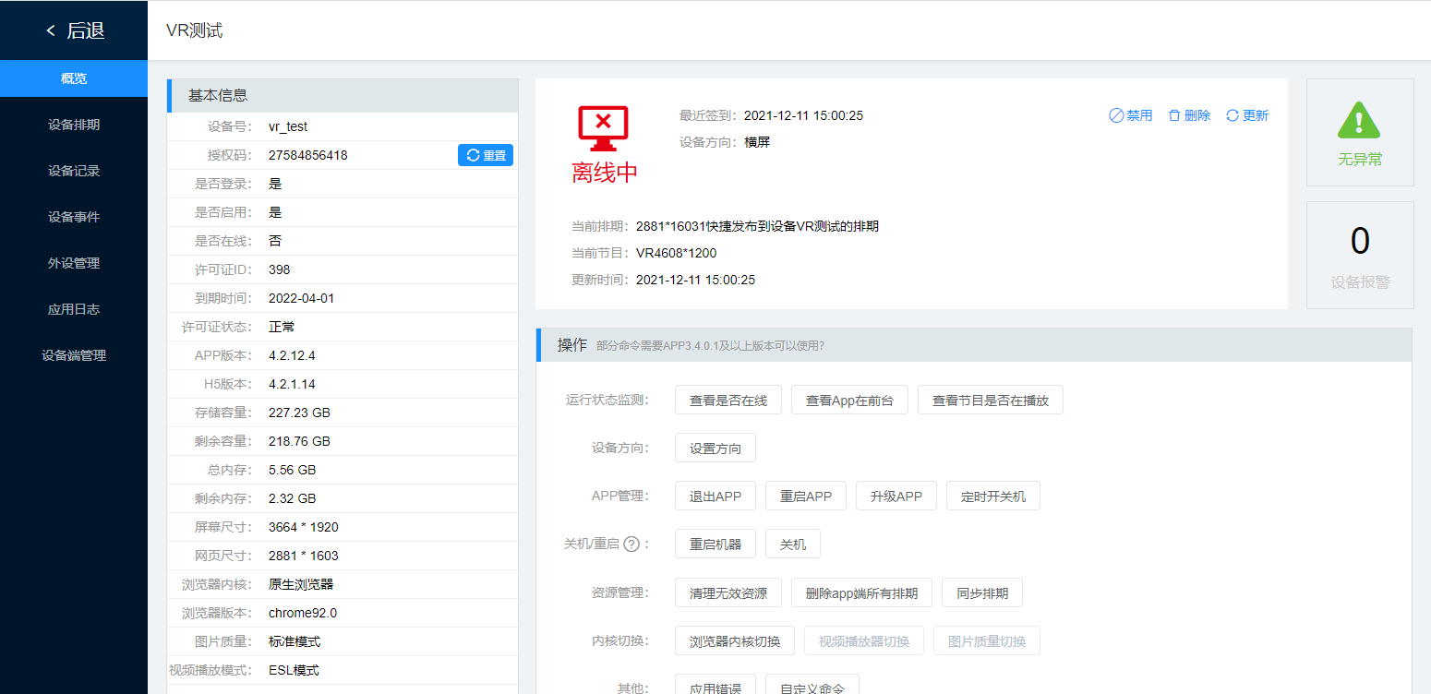Click current program VR4608*1200
1431x694 pixels.
pyautogui.click(x=677, y=253)
